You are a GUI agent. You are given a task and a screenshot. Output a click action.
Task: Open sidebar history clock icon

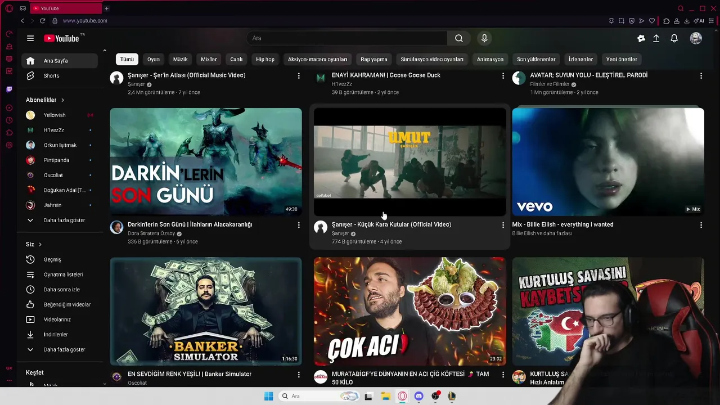point(9,120)
